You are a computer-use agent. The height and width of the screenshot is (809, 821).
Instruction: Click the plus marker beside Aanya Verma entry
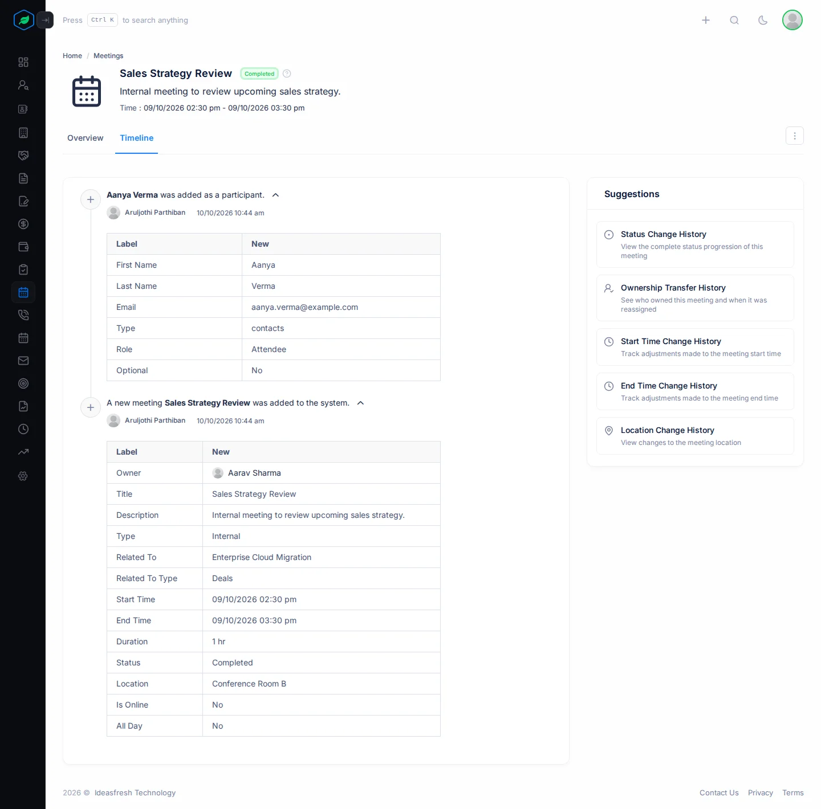pyautogui.click(x=91, y=199)
